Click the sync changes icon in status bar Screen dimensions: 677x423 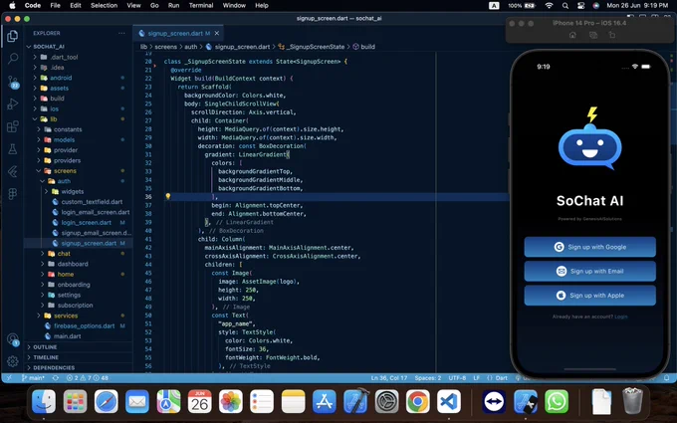tap(56, 377)
